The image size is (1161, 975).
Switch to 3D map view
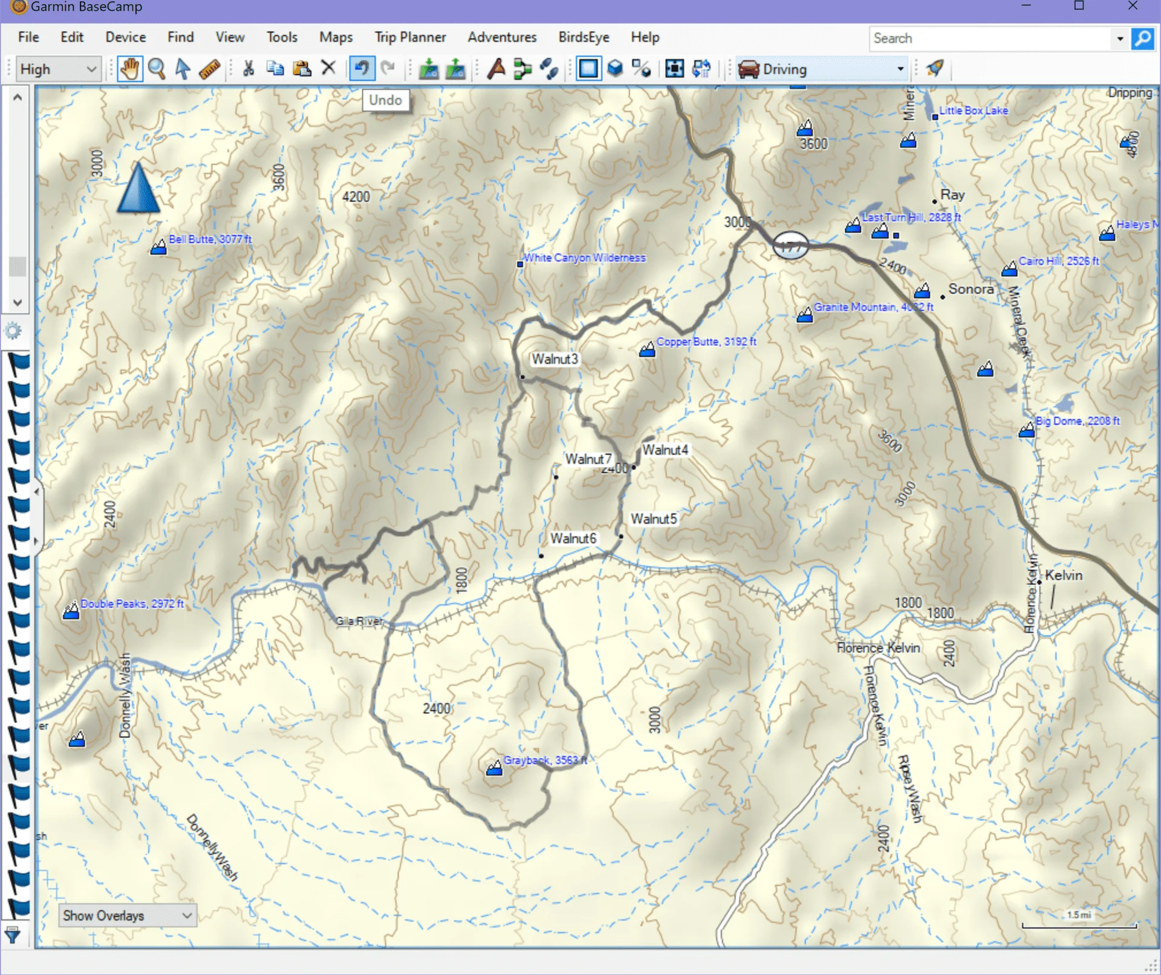[x=615, y=68]
